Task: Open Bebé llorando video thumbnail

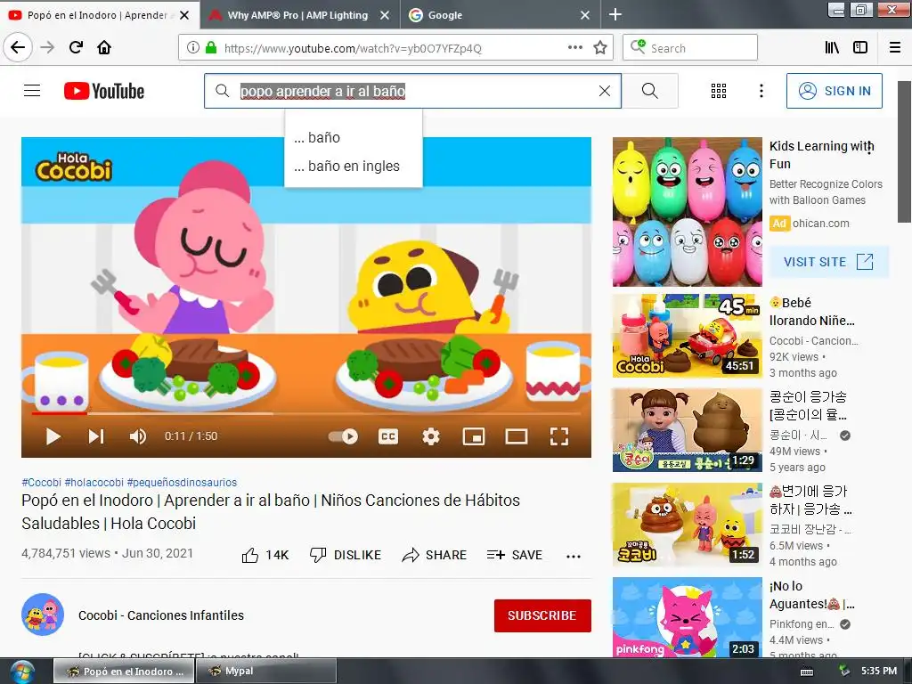Action: [x=687, y=336]
